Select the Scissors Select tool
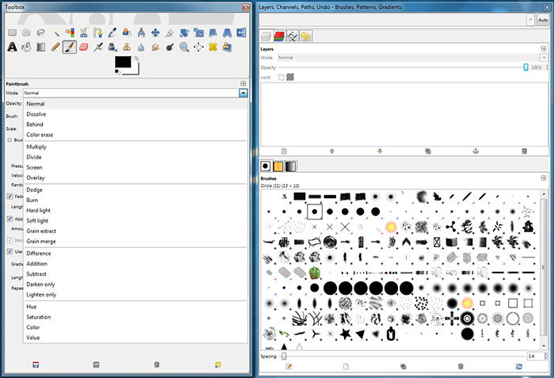555x378 pixels. coord(83,33)
